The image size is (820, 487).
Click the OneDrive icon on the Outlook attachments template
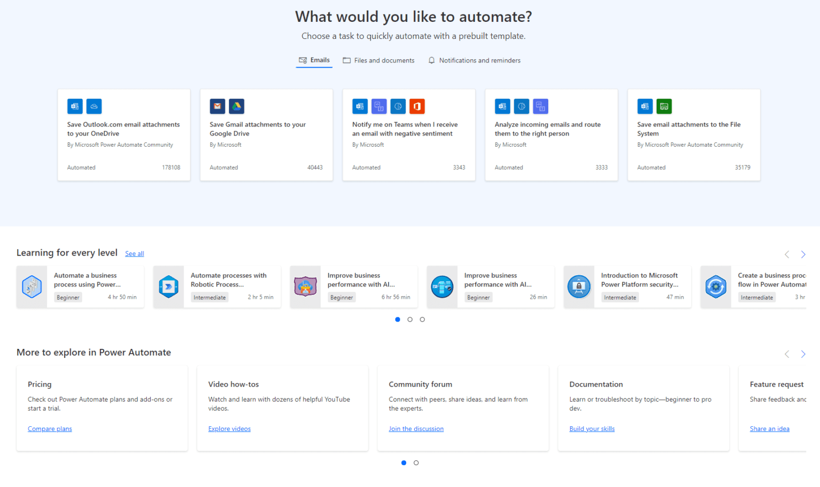pos(94,106)
